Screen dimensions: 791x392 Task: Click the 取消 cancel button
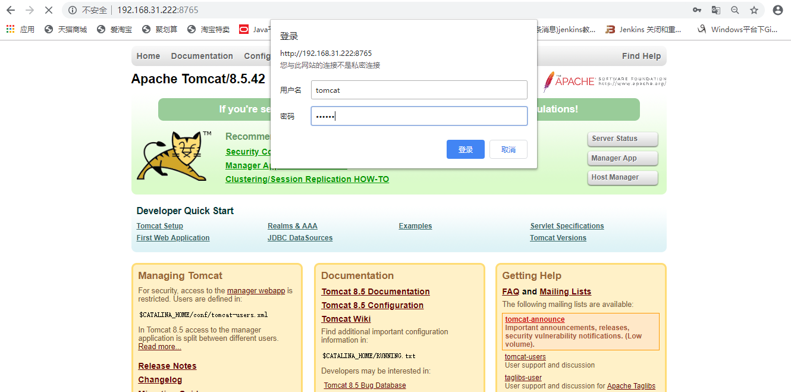tap(508, 149)
